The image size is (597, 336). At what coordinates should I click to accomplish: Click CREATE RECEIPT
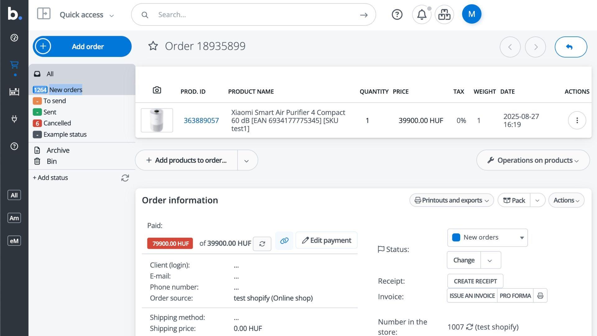(475, 281)
